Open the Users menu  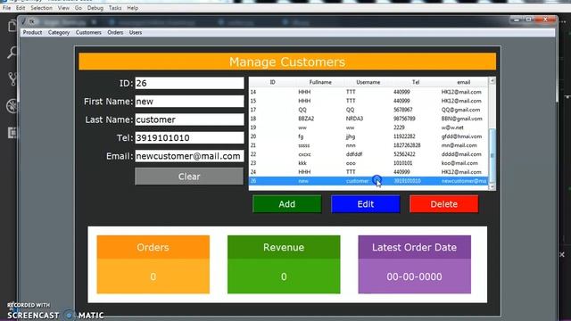tap(136, 32)
